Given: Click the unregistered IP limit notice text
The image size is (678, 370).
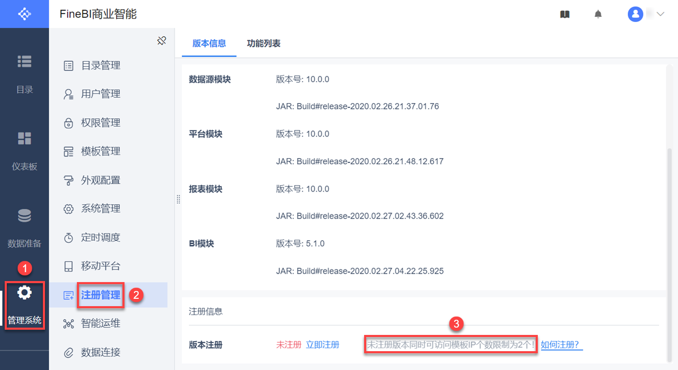Looking at the screenshot, I should (450, 345).
